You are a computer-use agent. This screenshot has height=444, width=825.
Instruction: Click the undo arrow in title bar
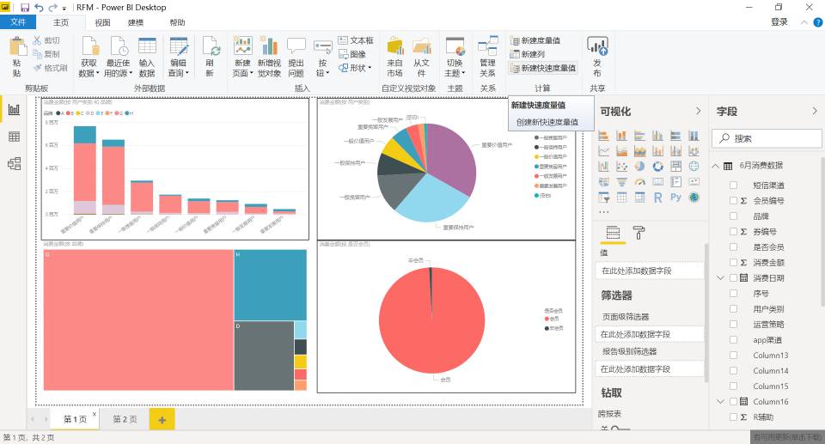pos(39,8)
